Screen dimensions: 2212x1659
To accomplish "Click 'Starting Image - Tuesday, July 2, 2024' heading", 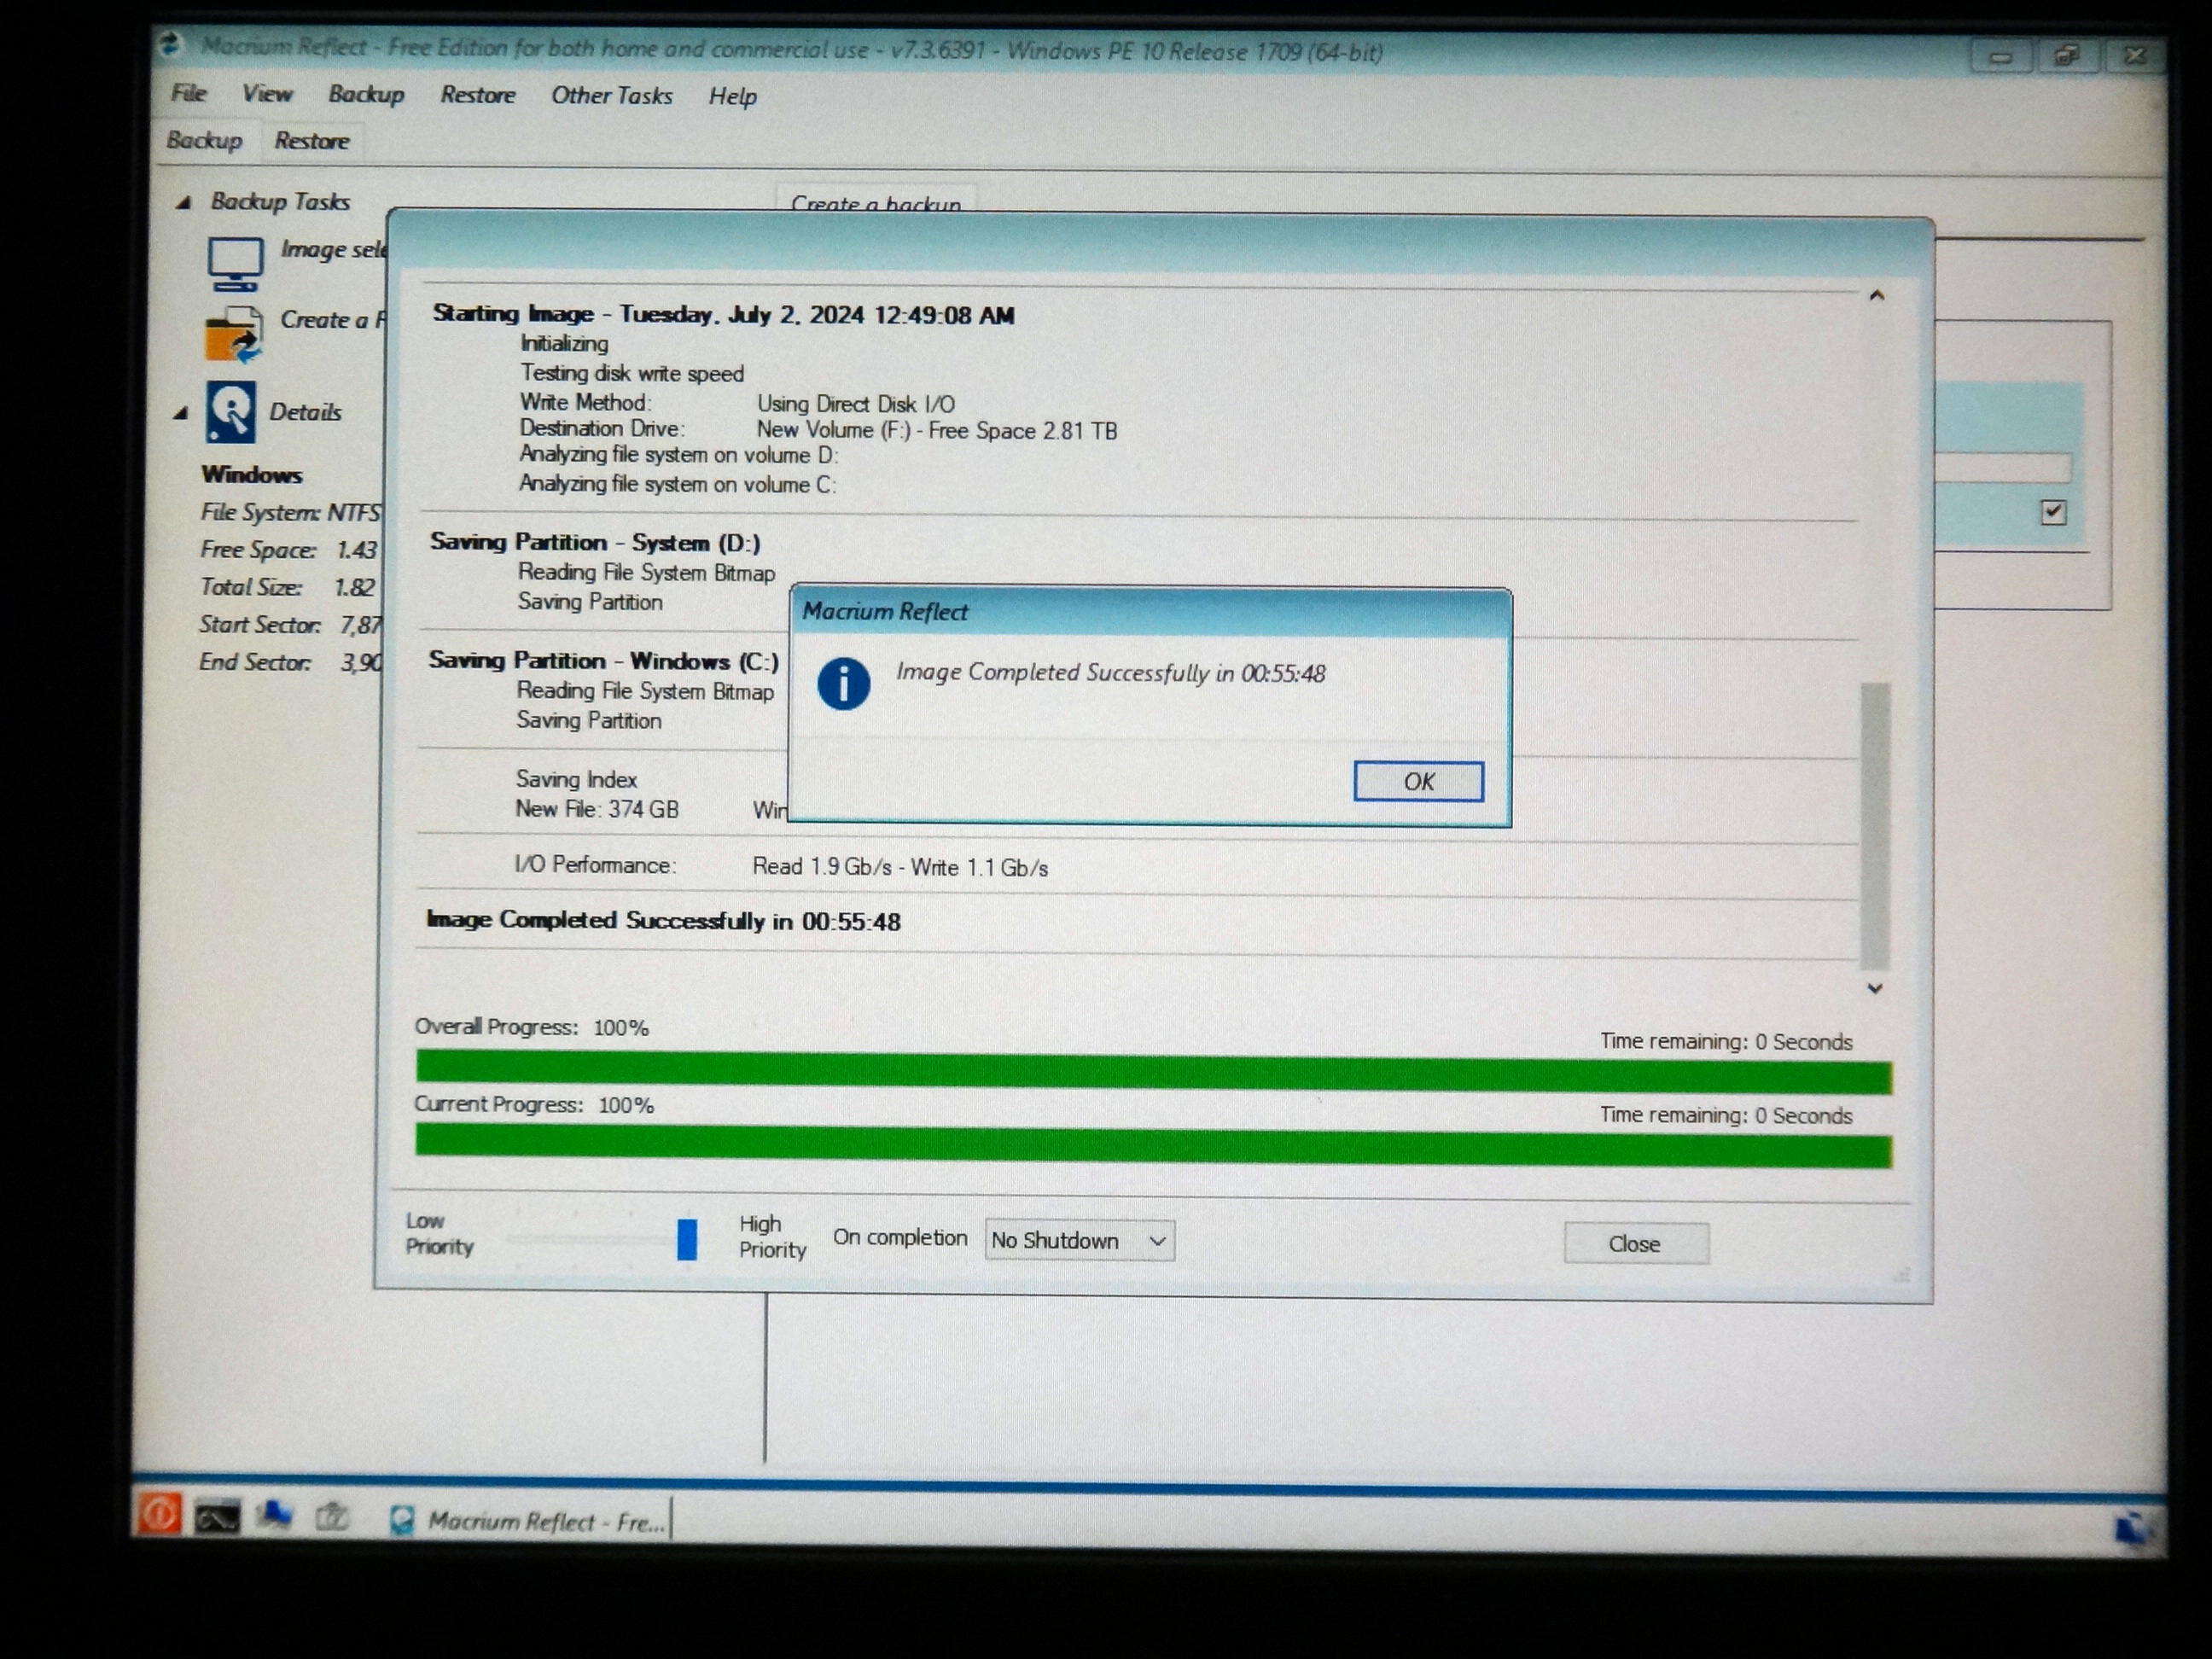I will click(723, 314).
